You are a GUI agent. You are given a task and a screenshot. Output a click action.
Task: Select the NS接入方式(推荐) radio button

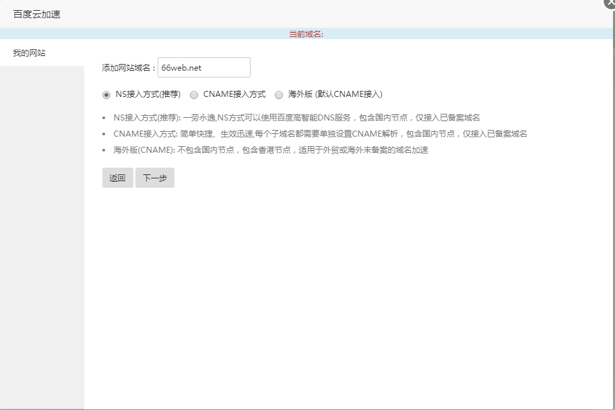tap(106, 94)
